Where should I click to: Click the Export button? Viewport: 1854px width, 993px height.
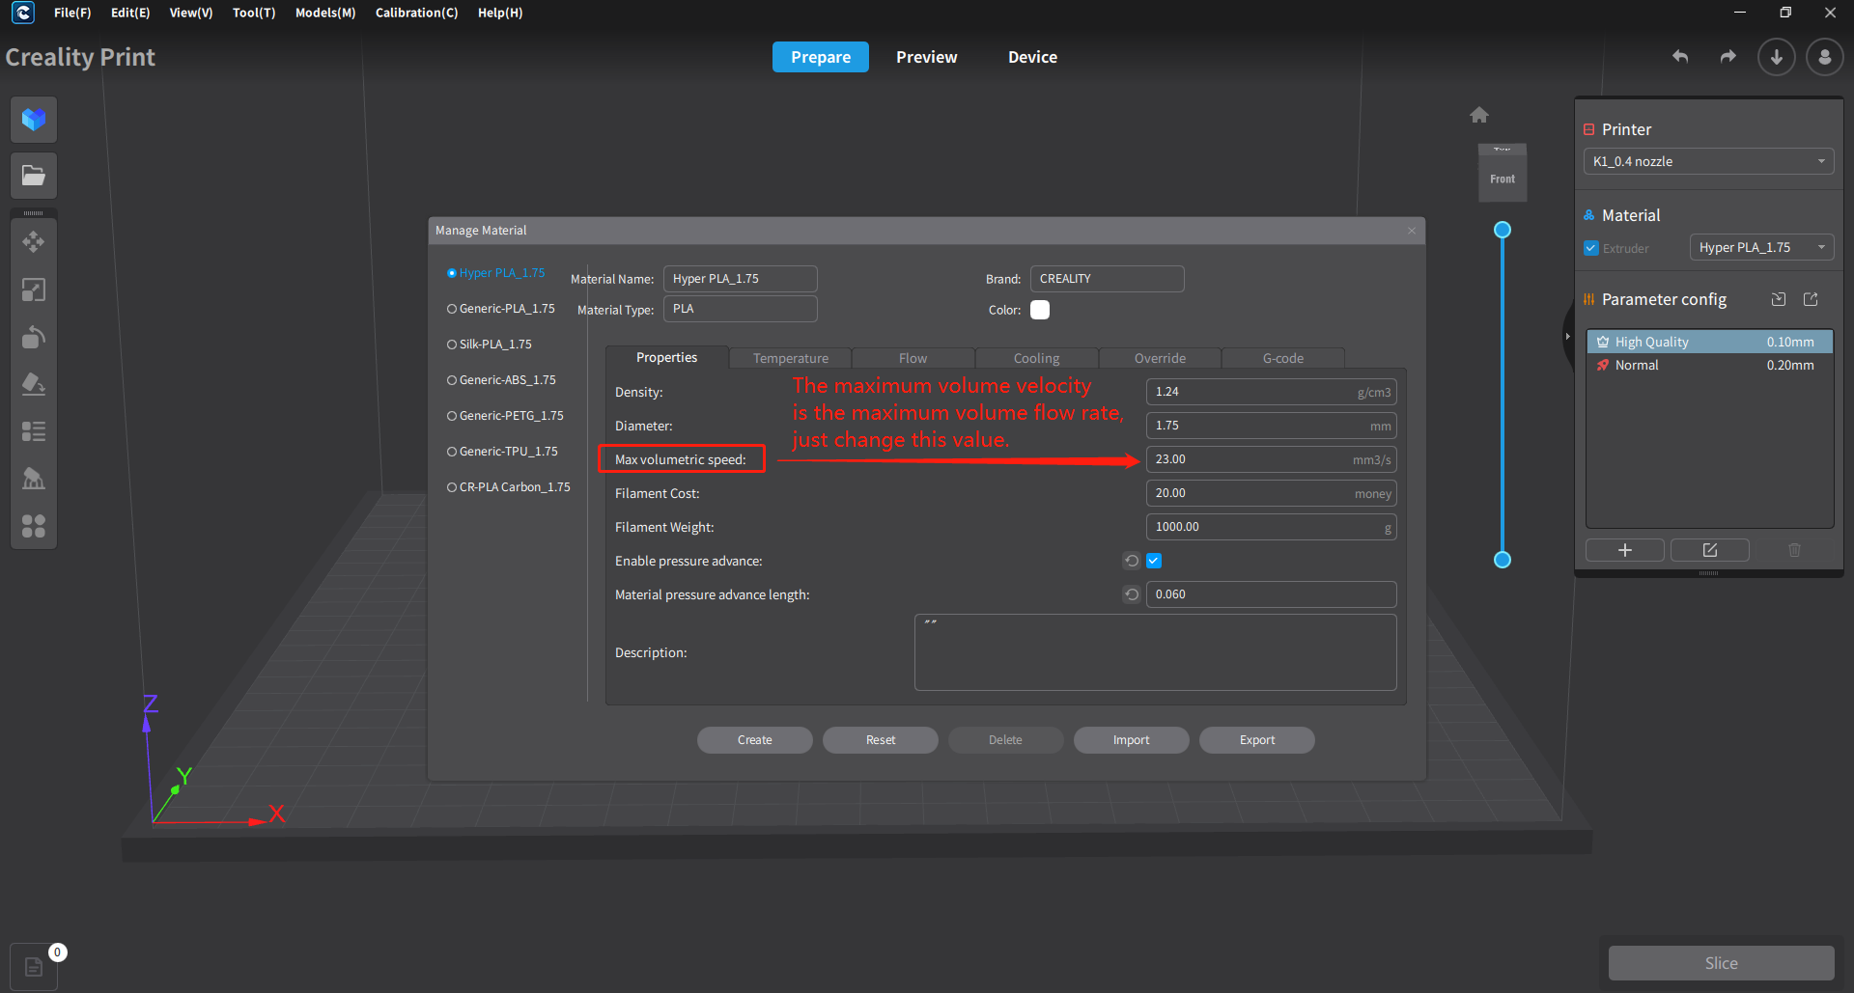1257,740
